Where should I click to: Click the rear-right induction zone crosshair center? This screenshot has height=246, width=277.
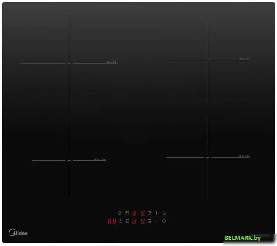click(x=208, y=60)
